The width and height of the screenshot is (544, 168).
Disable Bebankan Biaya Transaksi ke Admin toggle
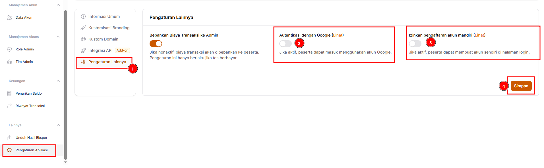click(156, 44)
